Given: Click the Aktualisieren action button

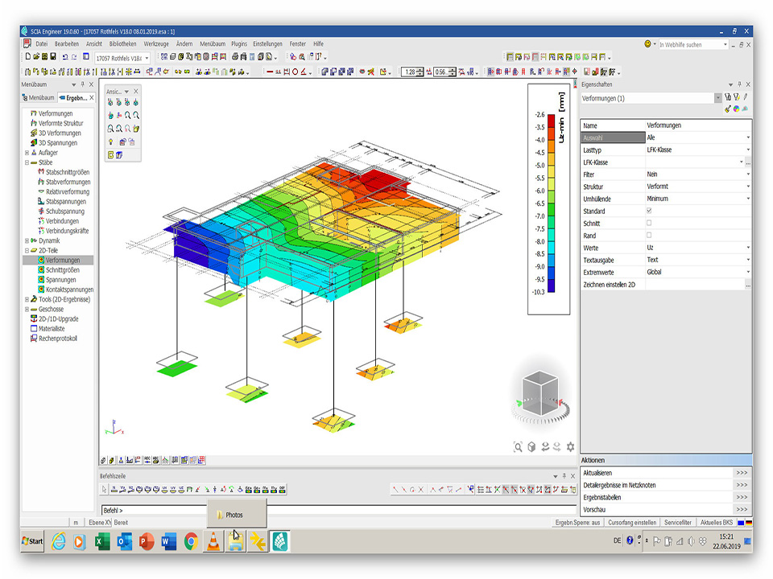Looking at the screenshot, I should click(x=742, y=473).
